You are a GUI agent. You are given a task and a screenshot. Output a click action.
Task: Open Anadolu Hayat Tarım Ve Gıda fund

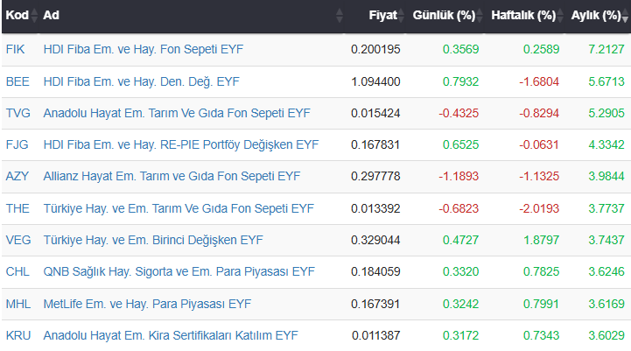[x=177, y=113]
